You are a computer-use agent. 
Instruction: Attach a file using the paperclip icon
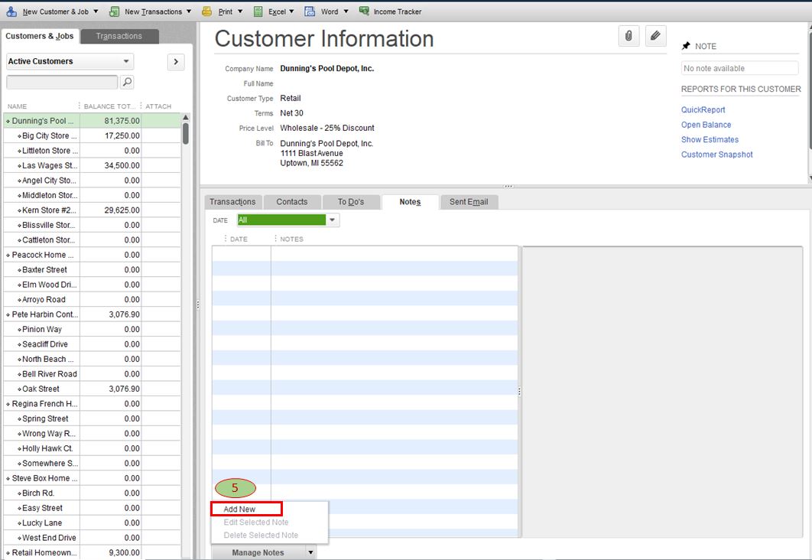[628, 36]
